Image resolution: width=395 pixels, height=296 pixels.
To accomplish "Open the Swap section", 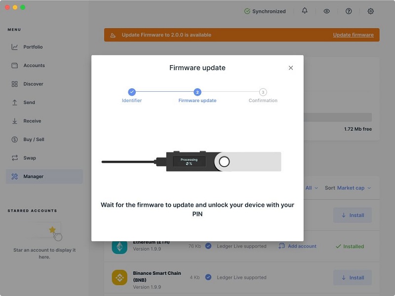I will pos(44,158).
